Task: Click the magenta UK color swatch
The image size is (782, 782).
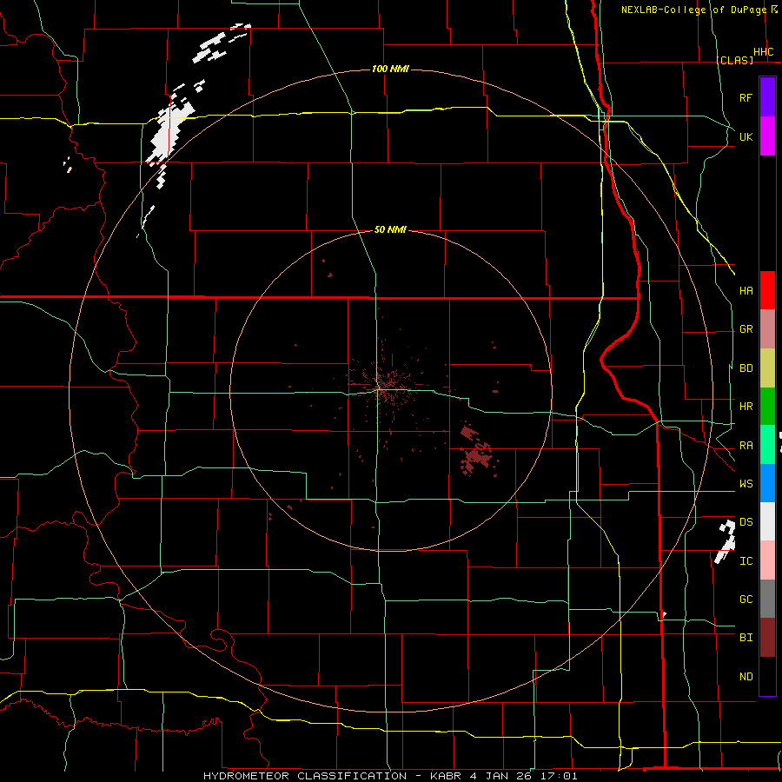Action: (x=767, y=136)
